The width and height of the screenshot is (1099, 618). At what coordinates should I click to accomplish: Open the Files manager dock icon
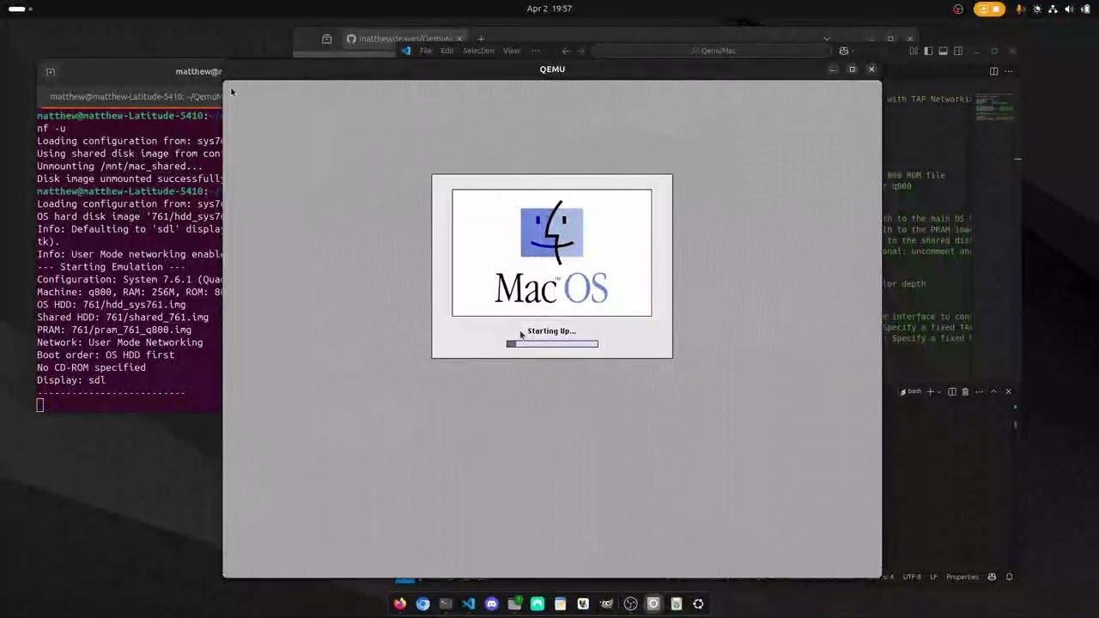pyautogui.click(x=514, y=603)
